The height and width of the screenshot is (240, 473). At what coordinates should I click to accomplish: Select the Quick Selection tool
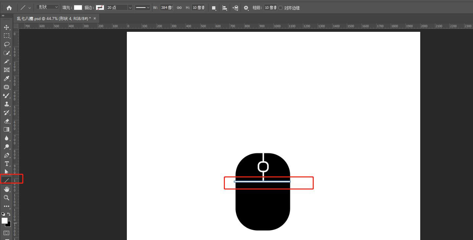[6, 53]
